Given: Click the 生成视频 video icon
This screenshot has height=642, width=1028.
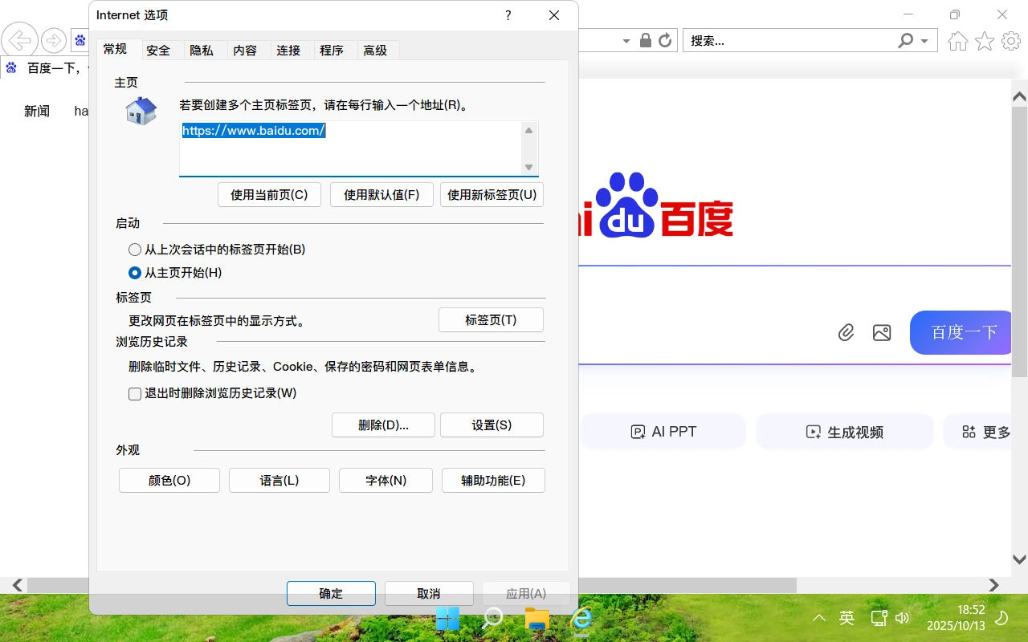Looking at the screenshot, I should 812,432.
